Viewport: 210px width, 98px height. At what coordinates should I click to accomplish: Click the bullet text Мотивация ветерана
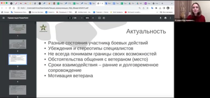pyautogui.click(x=71, y=76)
